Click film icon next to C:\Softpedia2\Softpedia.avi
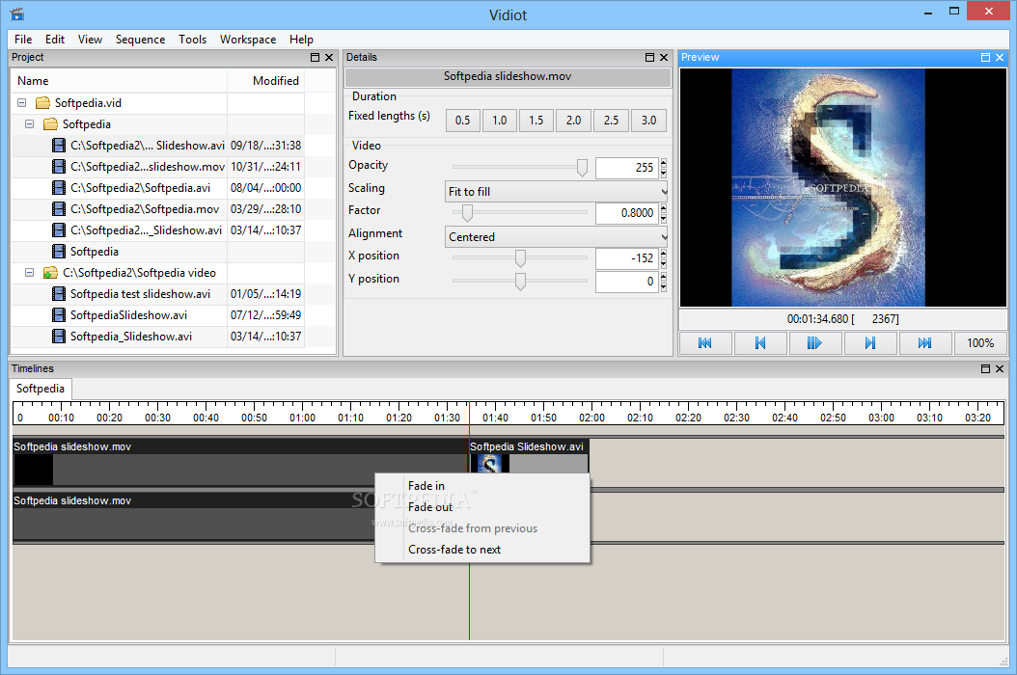The image size is (1017, 675). 59,188
